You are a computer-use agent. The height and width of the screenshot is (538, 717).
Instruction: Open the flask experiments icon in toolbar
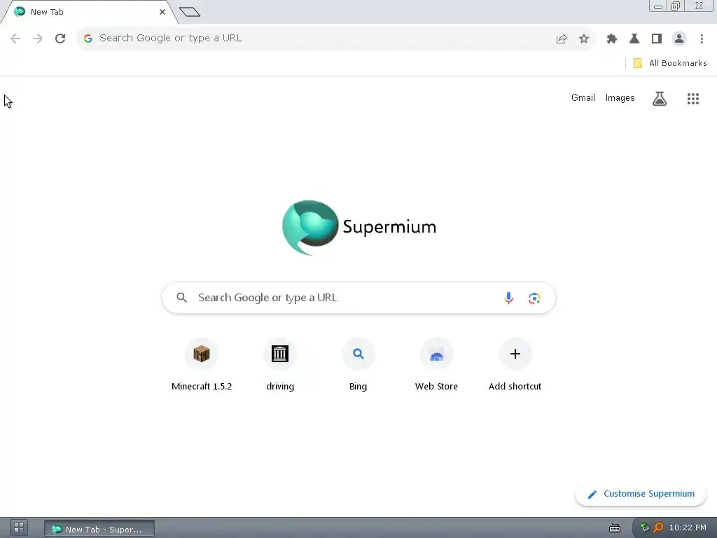(x=634, y=39)
